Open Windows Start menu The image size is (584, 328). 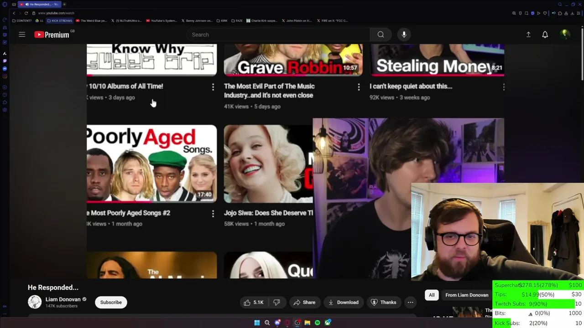pyautogui.click(x=257, y=323)
